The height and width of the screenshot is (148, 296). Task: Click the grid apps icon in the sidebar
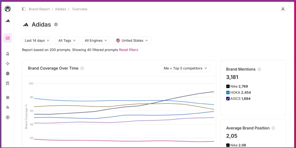(x=8, y=98)
